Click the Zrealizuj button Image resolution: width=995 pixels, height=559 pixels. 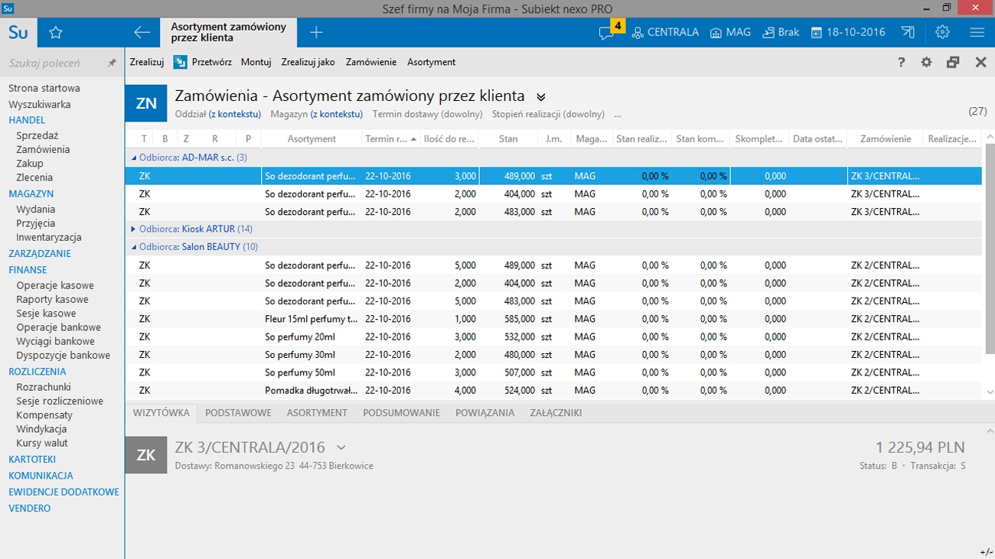pos(146,62)
